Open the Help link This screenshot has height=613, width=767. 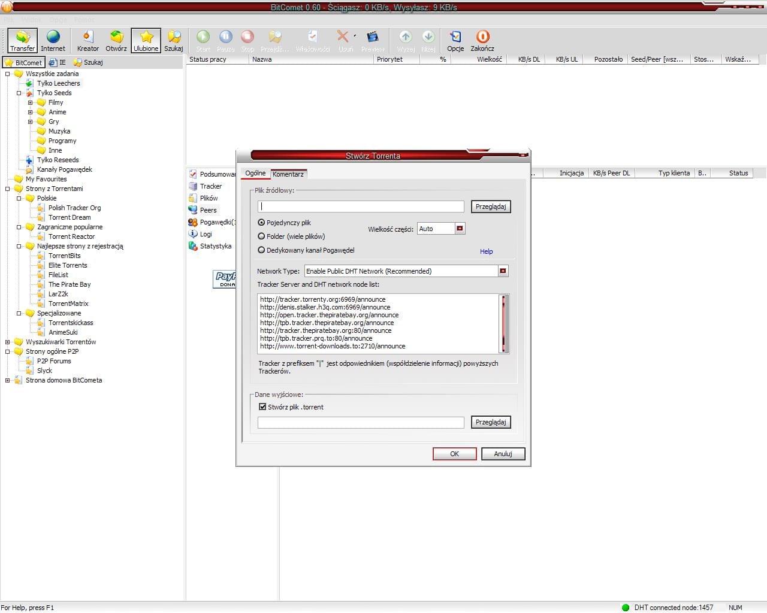pos(487,251)
